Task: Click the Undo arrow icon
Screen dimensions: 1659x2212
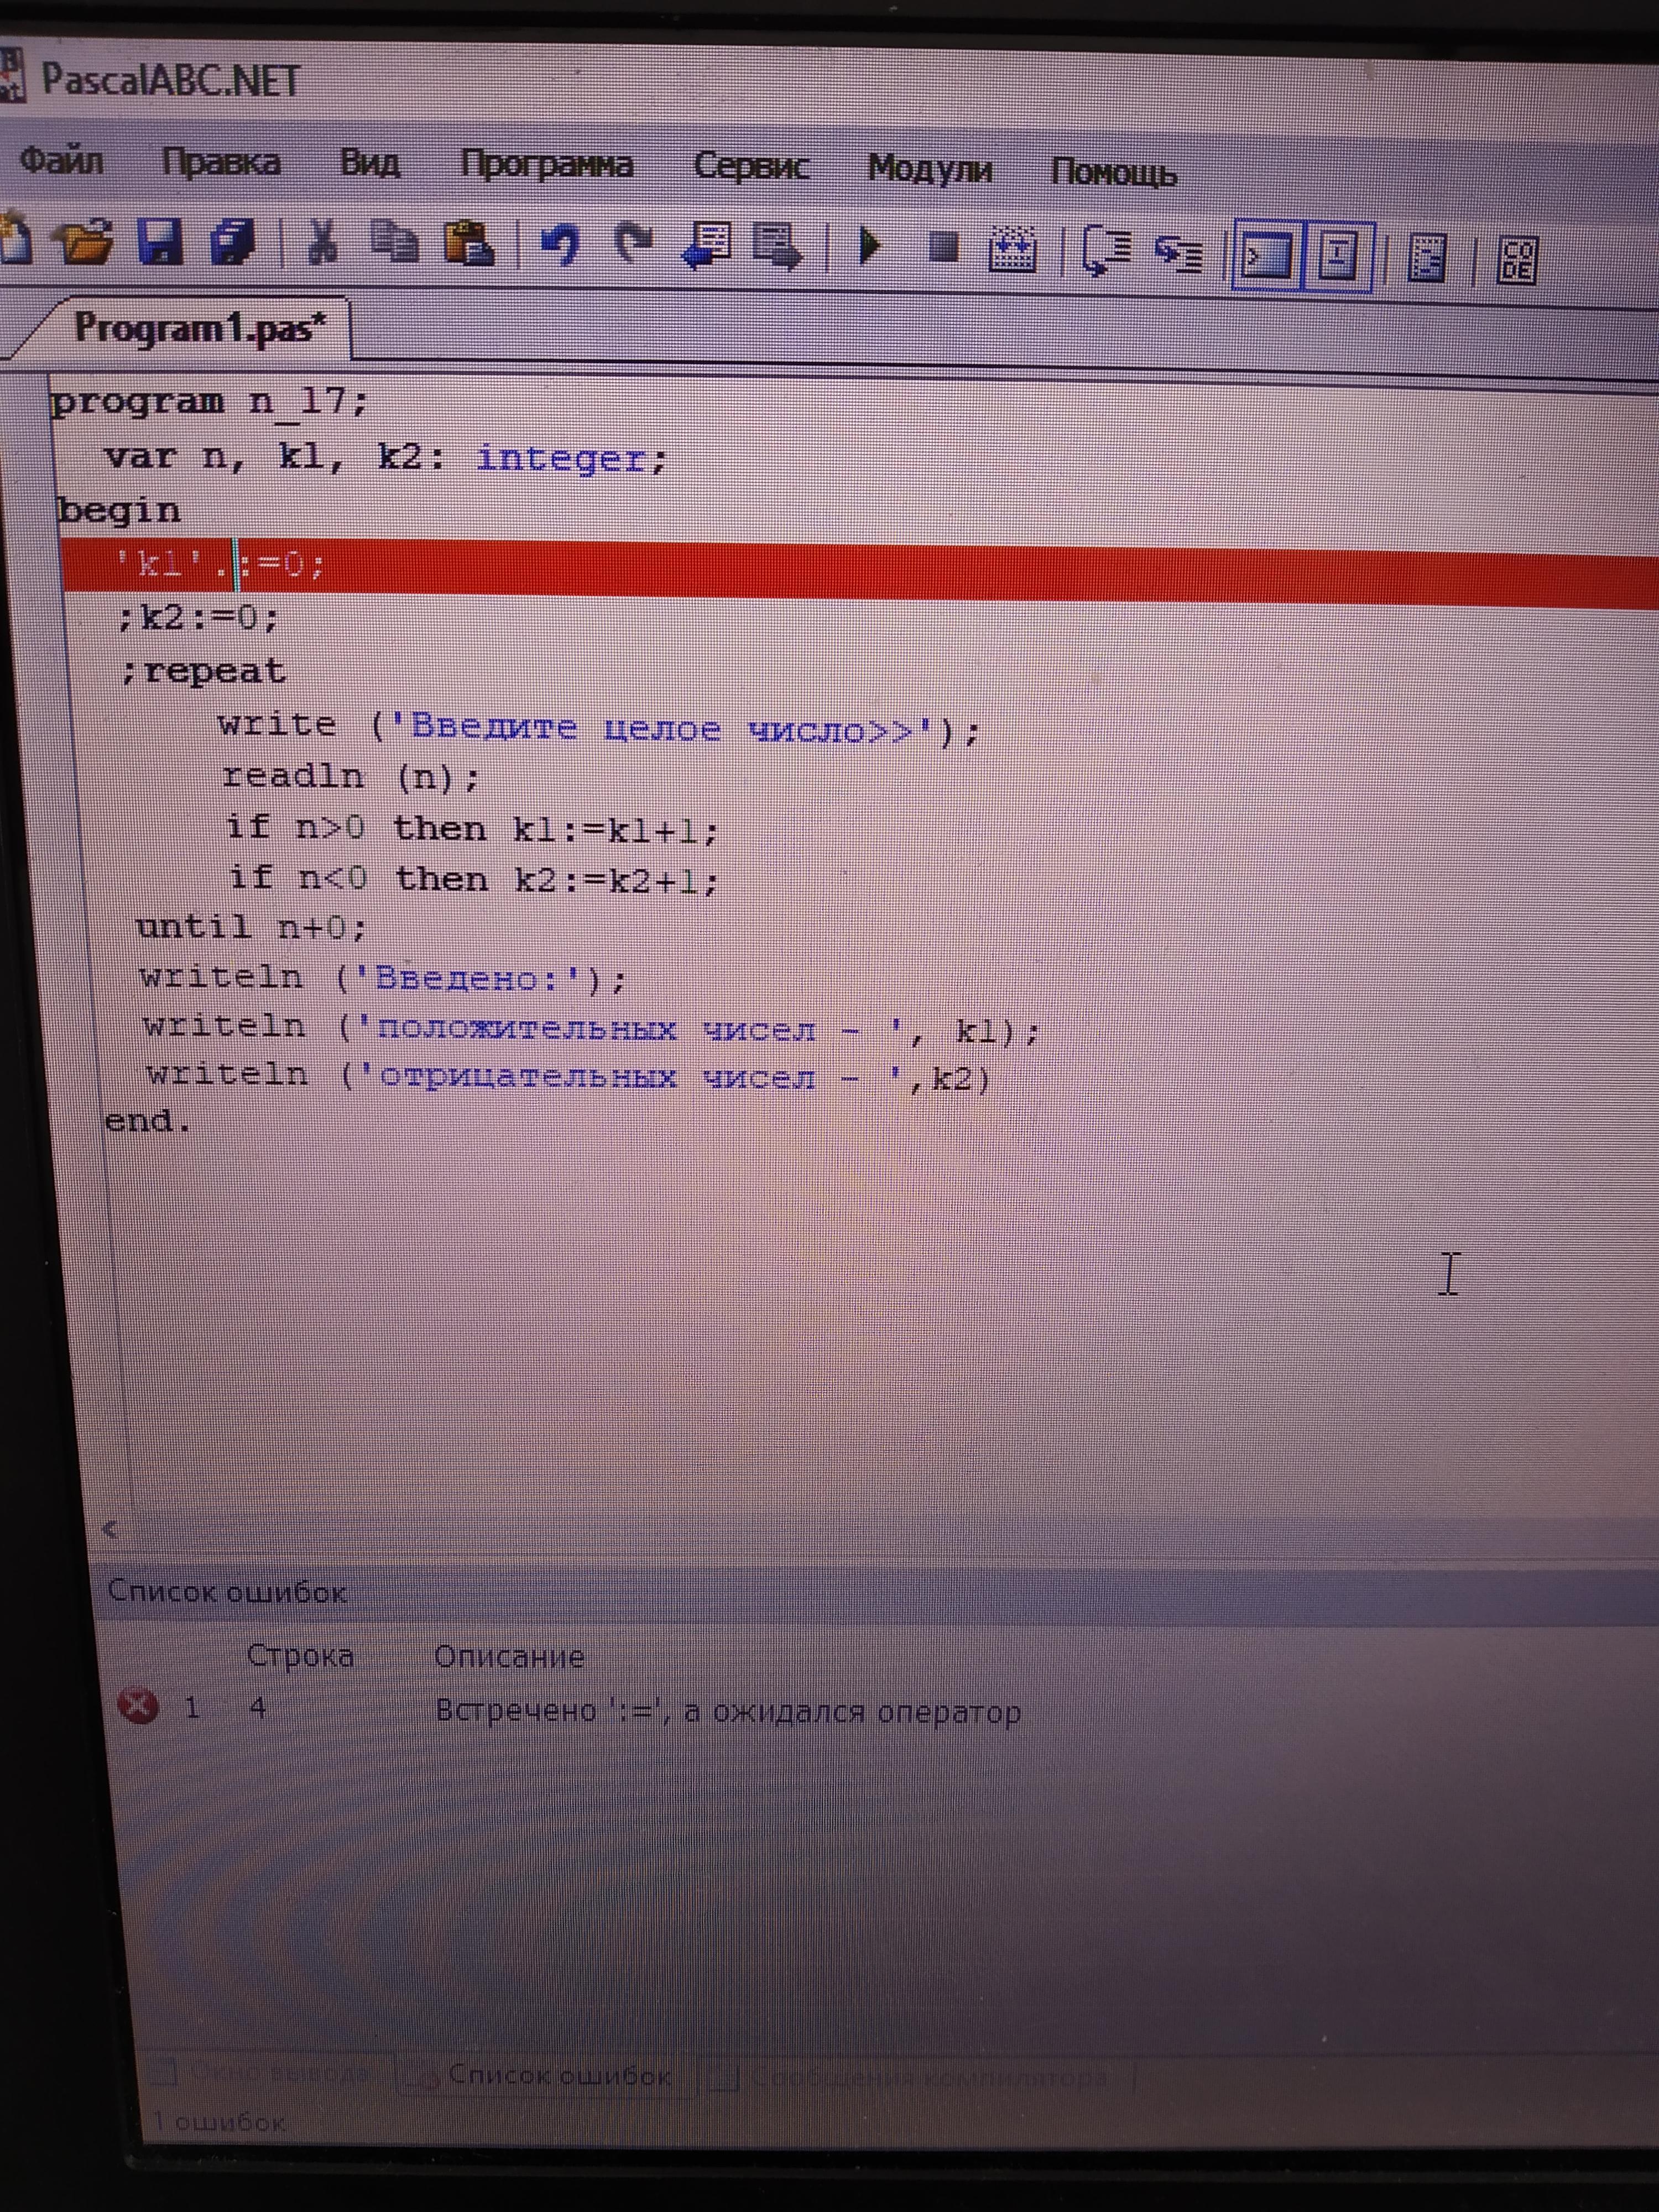Action: coord(560,245)
